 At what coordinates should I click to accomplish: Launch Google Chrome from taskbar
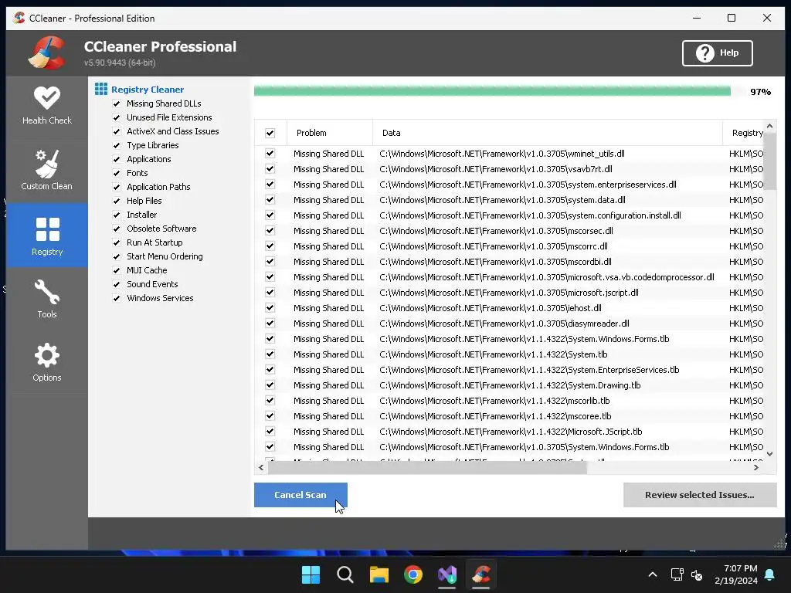pos(413,574)
